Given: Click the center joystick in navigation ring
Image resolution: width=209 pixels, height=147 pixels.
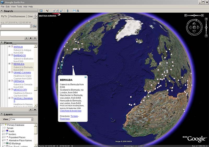Looking at the screenshot, I should (194, 27).
